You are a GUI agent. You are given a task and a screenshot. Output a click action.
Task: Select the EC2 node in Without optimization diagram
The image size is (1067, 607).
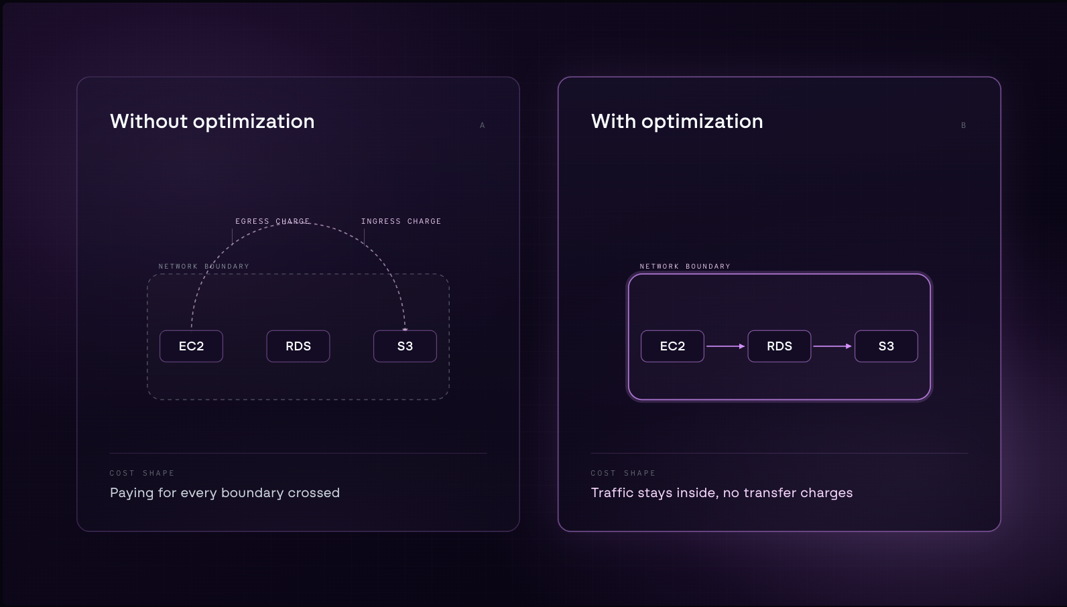[x=191, y=346]
